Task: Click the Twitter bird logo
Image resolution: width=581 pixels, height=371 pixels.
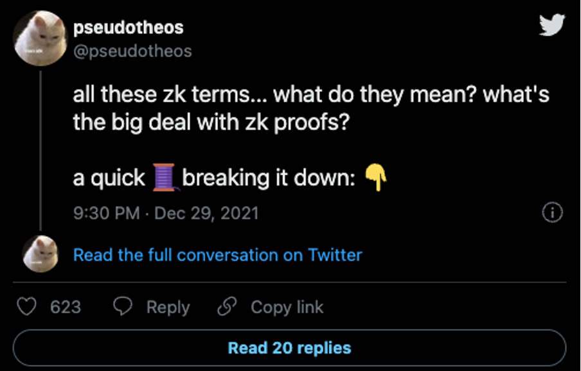Action: click(x=551, y=25)
